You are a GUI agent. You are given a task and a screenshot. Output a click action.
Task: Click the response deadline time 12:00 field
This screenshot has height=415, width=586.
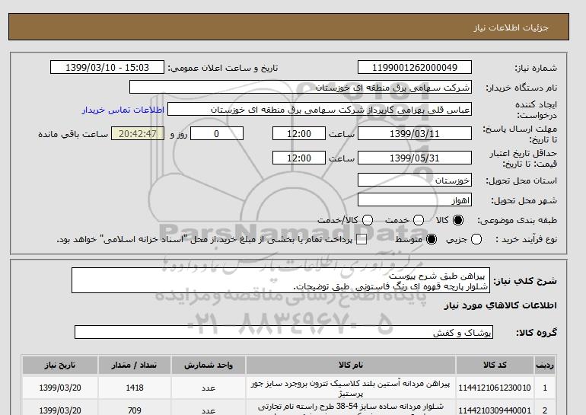coord(299,133)
